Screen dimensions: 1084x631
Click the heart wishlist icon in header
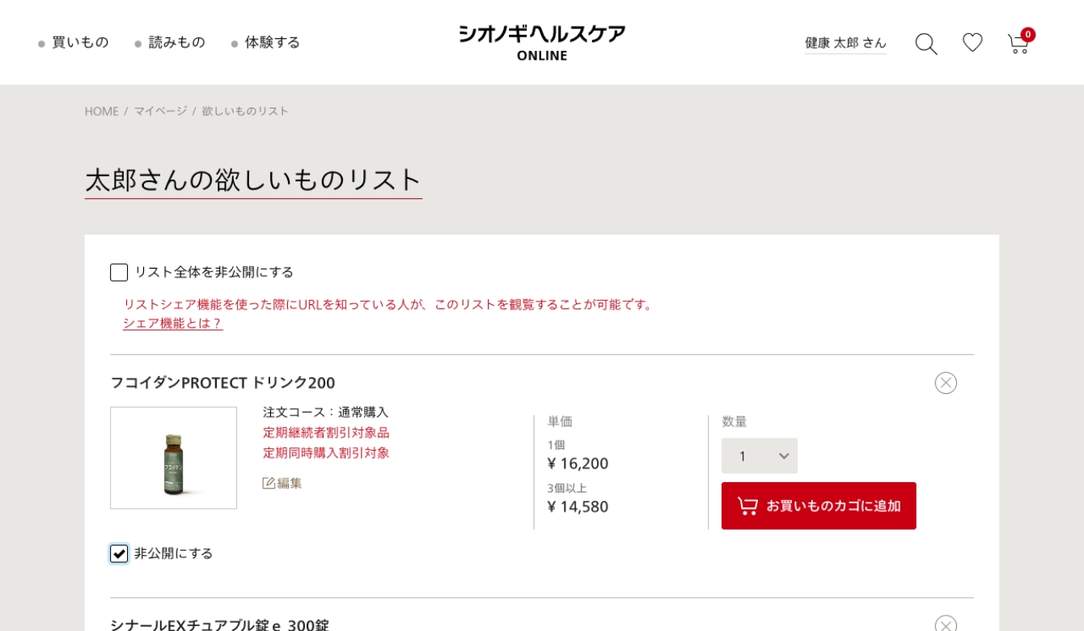tap(972, 43)
